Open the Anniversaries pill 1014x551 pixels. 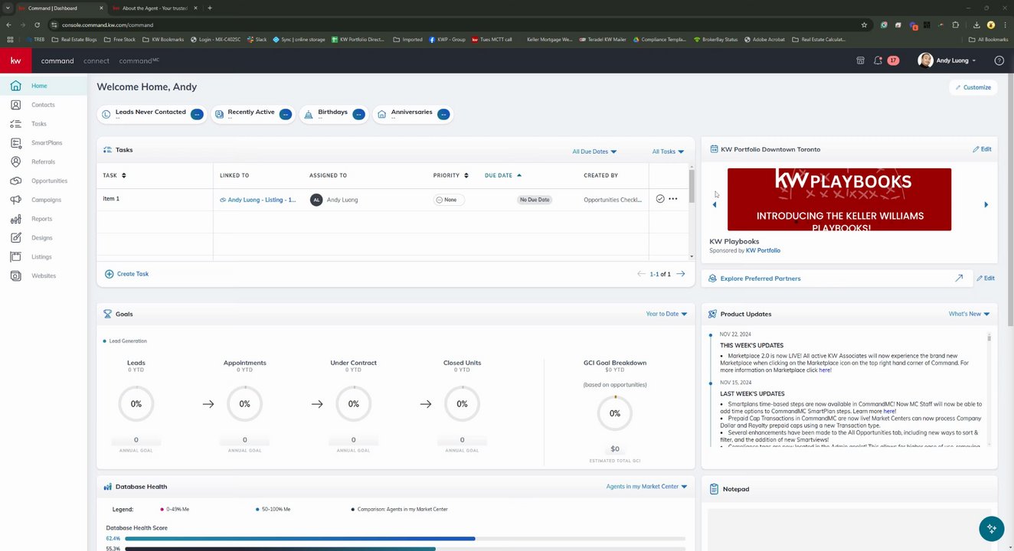tap(412, 114)
